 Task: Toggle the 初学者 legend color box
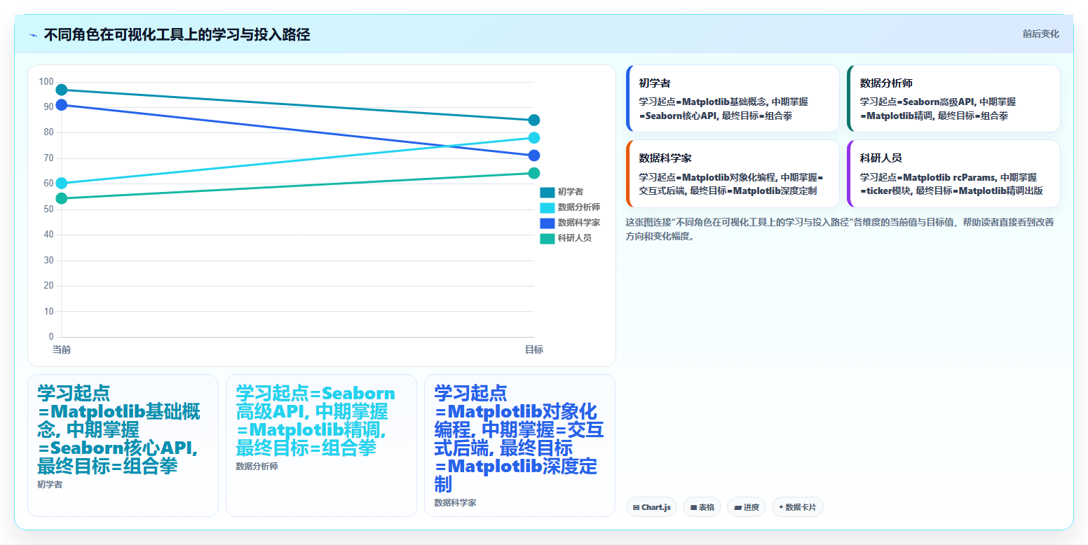point(547,192)
